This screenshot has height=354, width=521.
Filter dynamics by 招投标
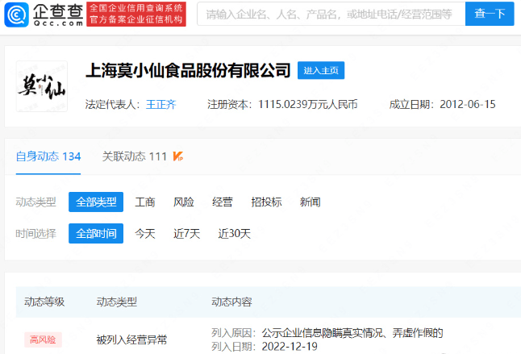pos(266,202)
